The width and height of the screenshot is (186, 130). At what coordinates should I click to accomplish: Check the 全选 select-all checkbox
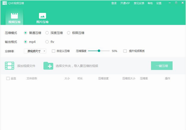[x=8, y=78]
